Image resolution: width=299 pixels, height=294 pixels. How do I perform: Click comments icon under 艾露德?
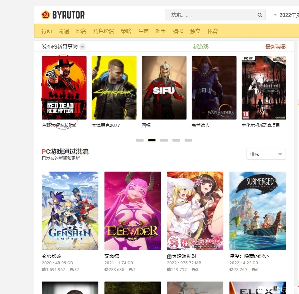[x=131, y=269]
